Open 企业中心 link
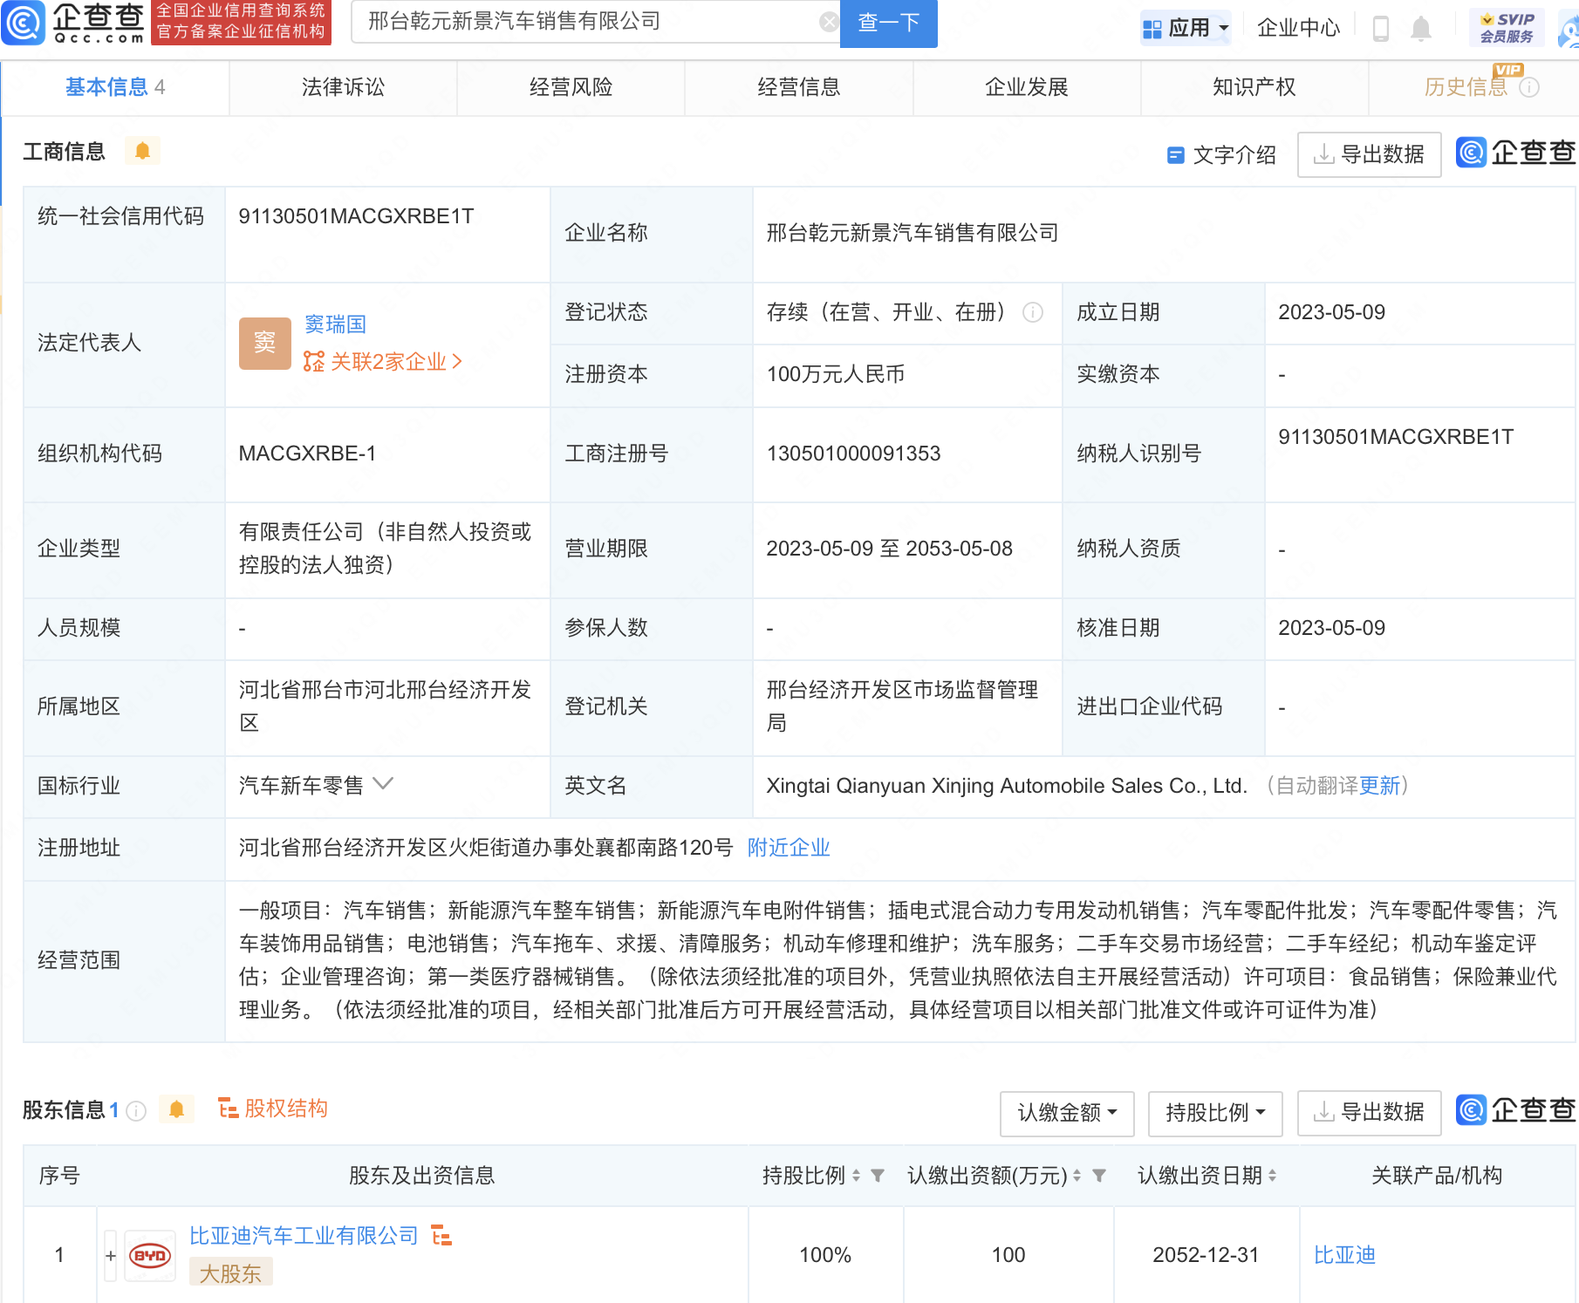Screen dimensions: 1579x1303 1298,29
